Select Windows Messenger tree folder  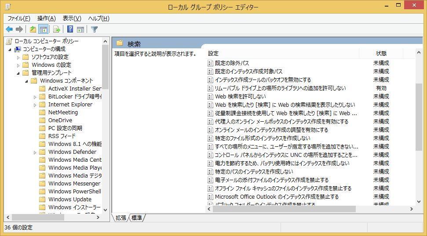click(74, 183)
